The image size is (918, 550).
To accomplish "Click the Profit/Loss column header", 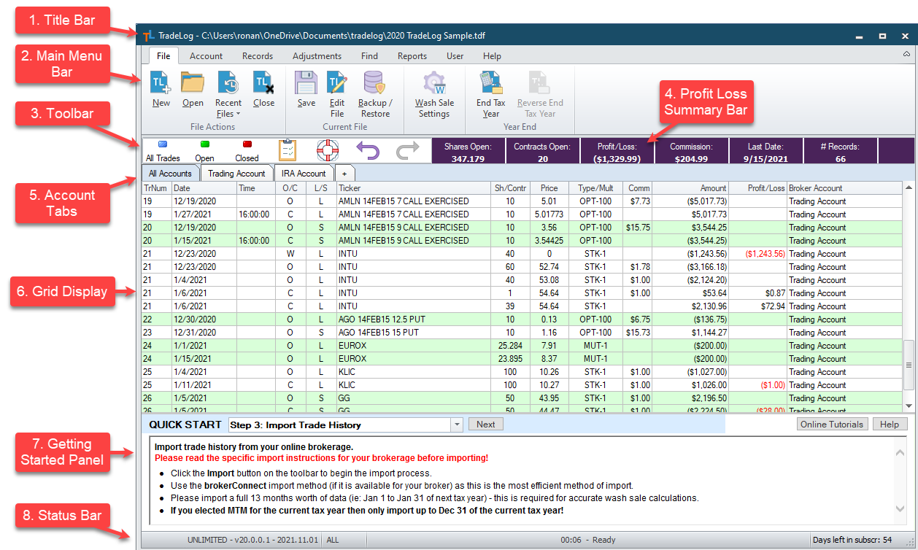I will 758,188.
